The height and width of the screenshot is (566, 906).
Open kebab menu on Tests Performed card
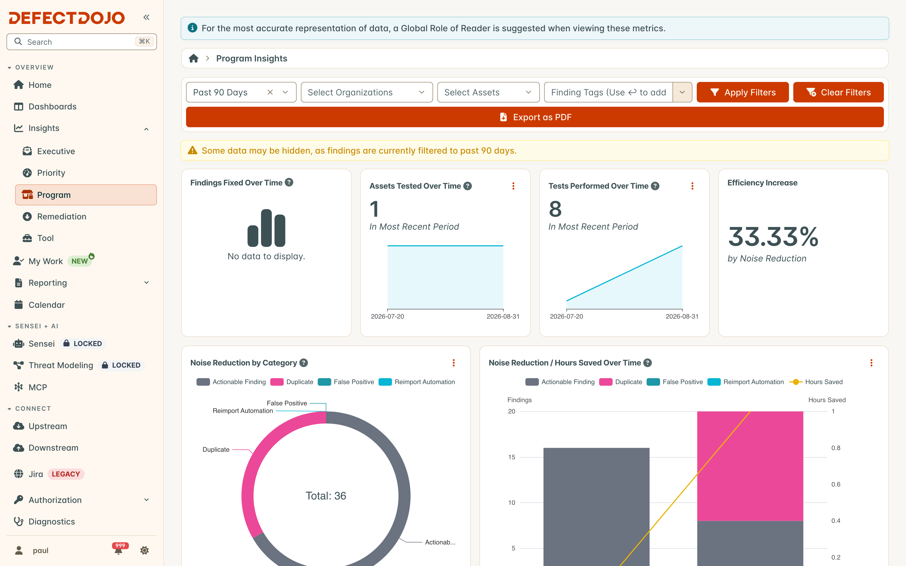[692, 186]
